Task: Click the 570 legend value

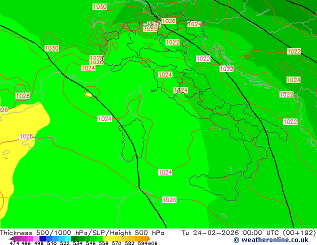Action: pos(116,243)
